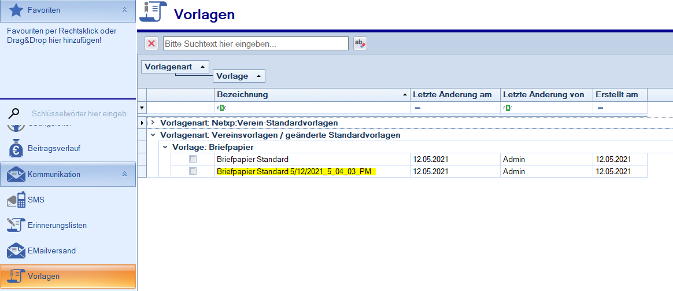Click the Favoriten star icon
673x291 pixels.
(x=16, y=10)
